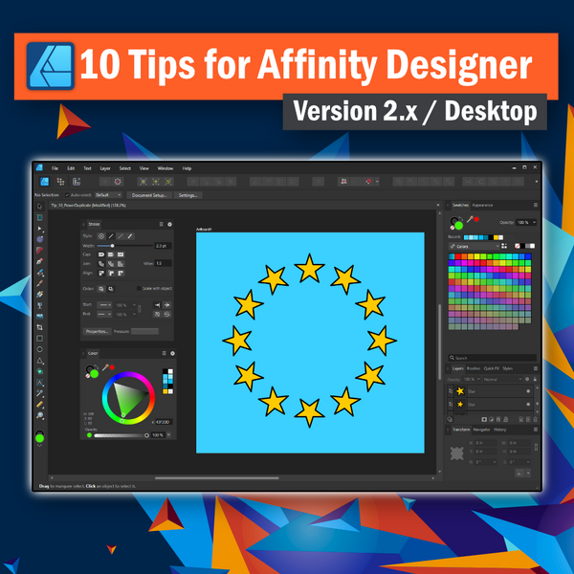Click the Swatches search field
The width and height of the screenshot is (574, 574).
(493, 358)
